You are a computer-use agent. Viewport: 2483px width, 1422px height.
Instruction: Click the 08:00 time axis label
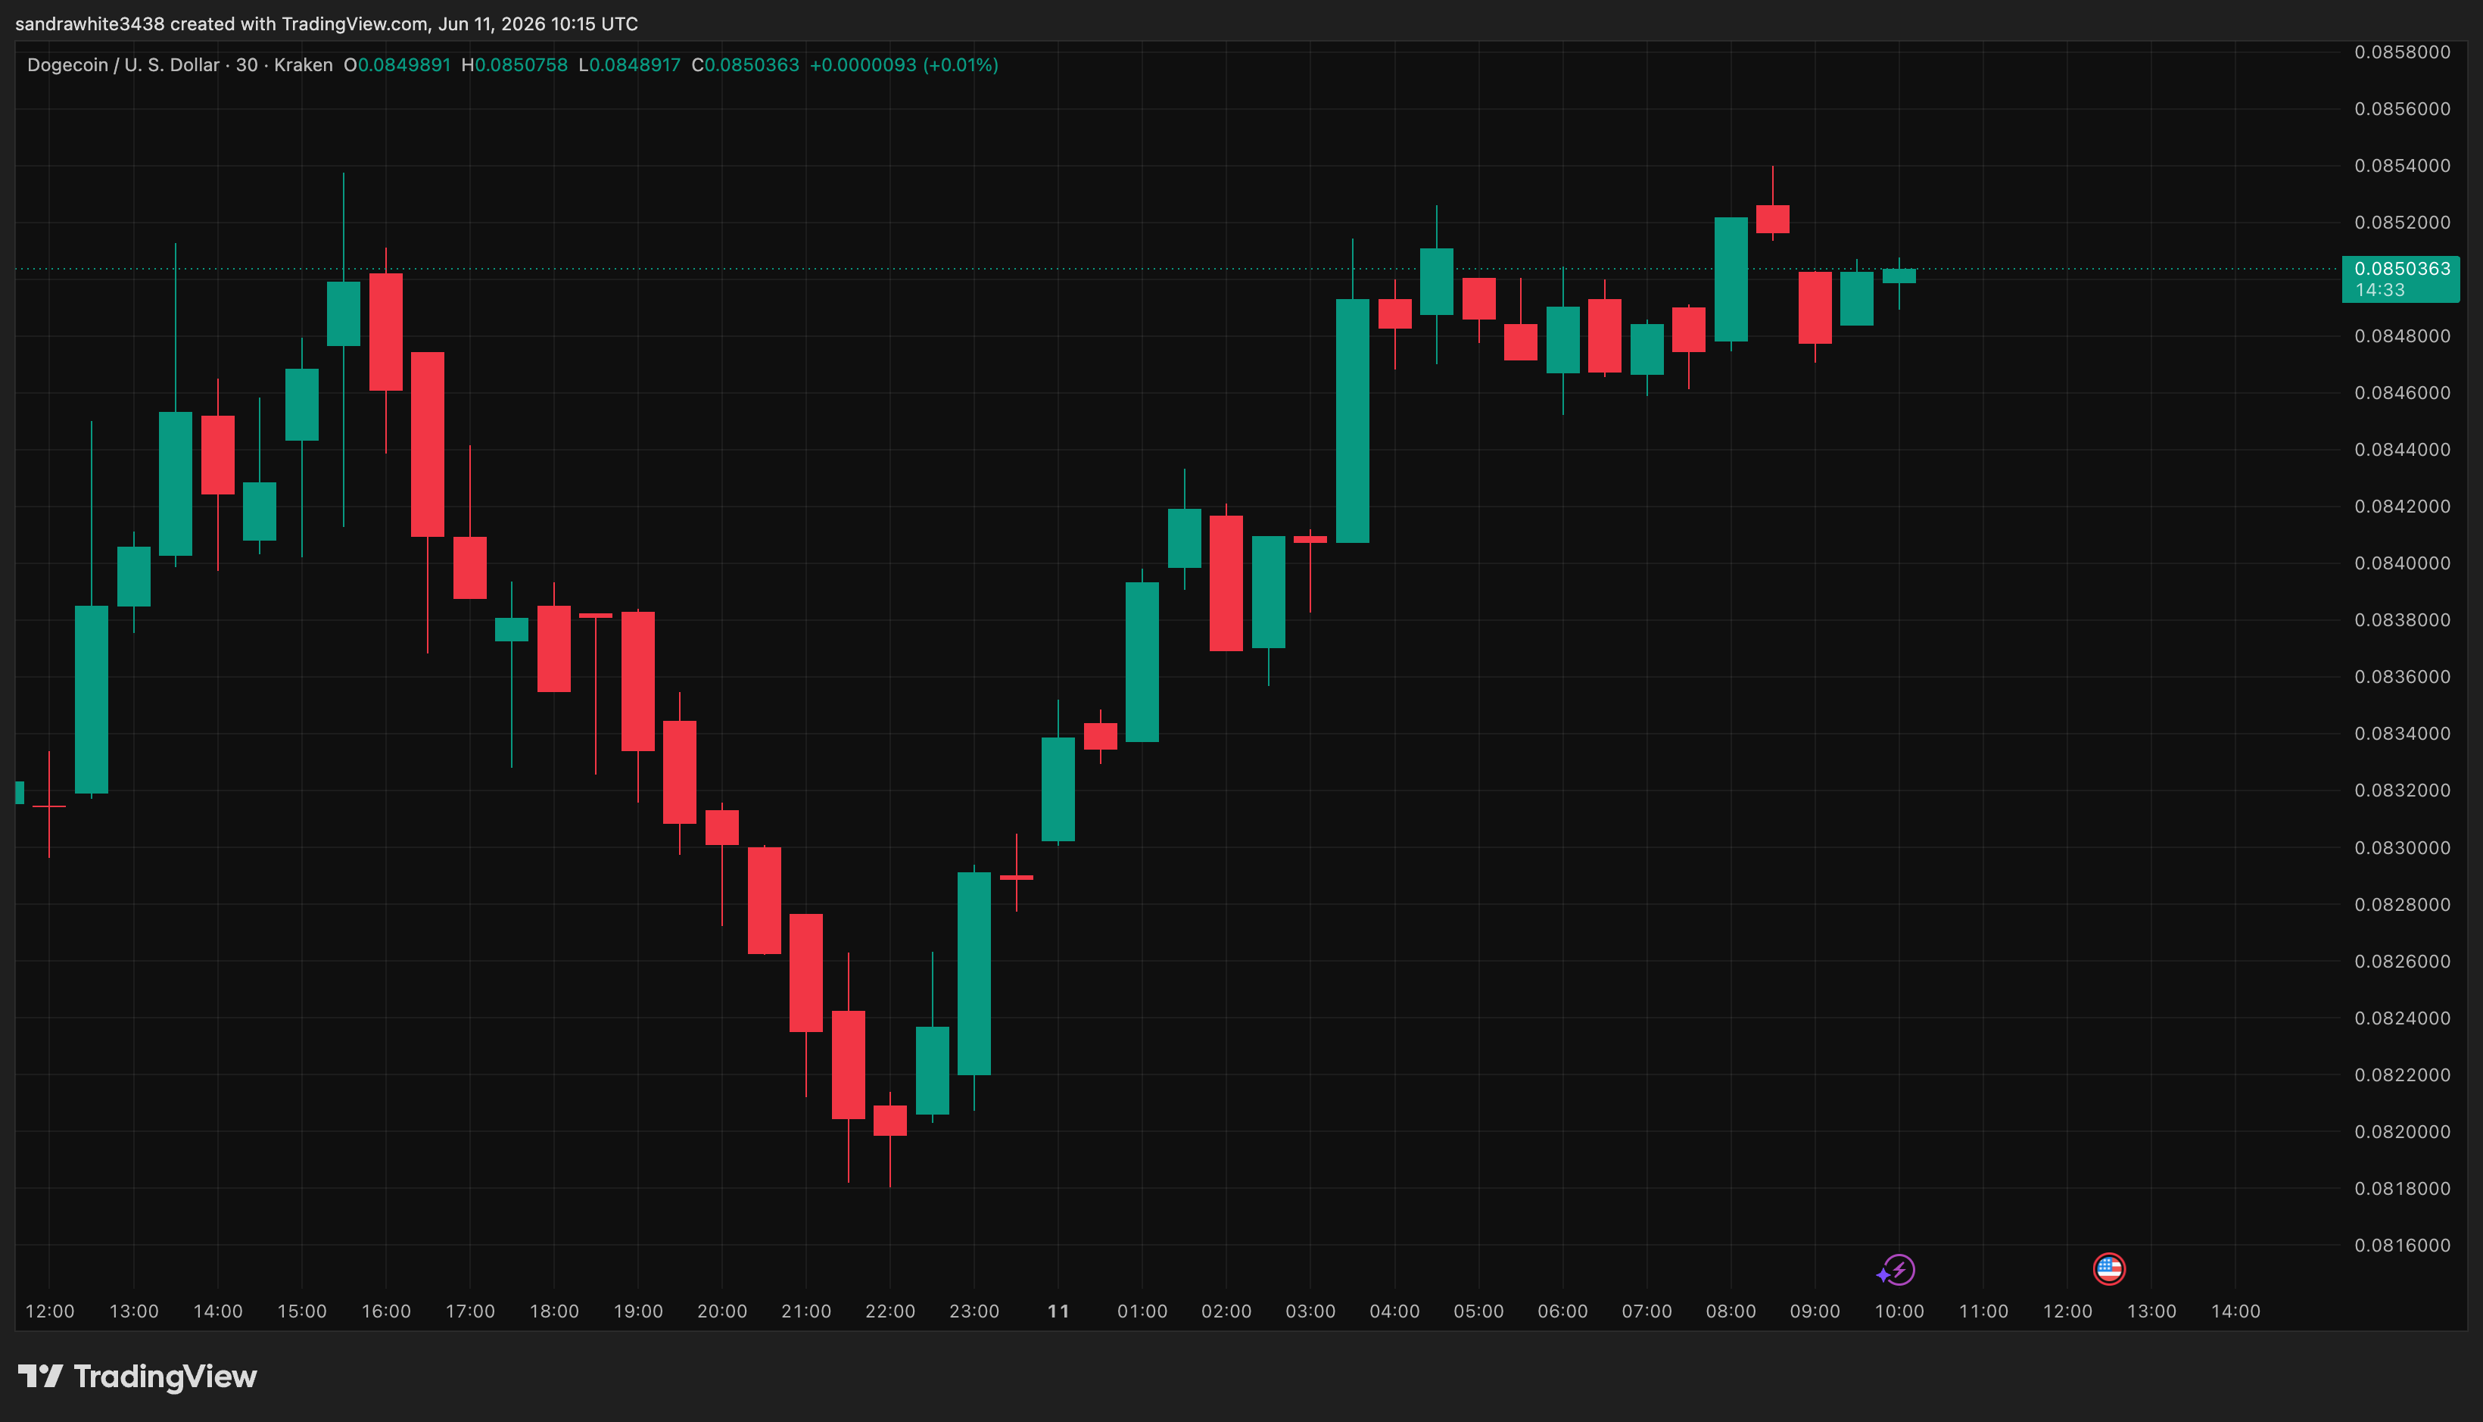click(x=1731, y=1311)
